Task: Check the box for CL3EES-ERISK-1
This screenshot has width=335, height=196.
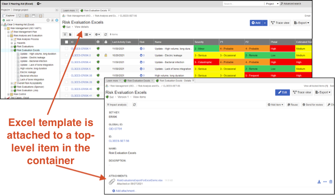Action: (67, 49)
